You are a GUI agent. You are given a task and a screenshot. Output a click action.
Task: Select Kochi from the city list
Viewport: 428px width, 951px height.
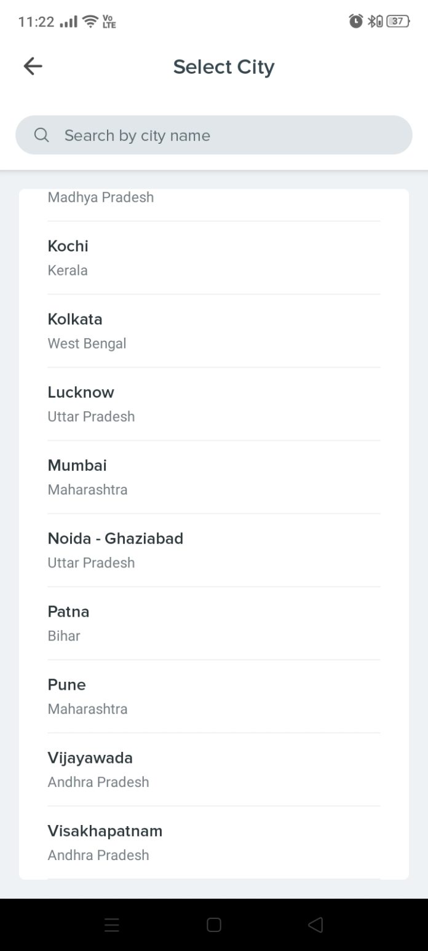click(x=213, y=258)
